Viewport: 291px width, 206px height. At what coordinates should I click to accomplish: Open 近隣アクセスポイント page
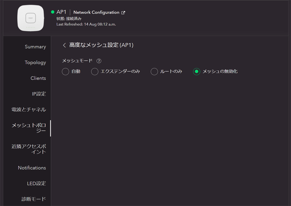(29, 149)
